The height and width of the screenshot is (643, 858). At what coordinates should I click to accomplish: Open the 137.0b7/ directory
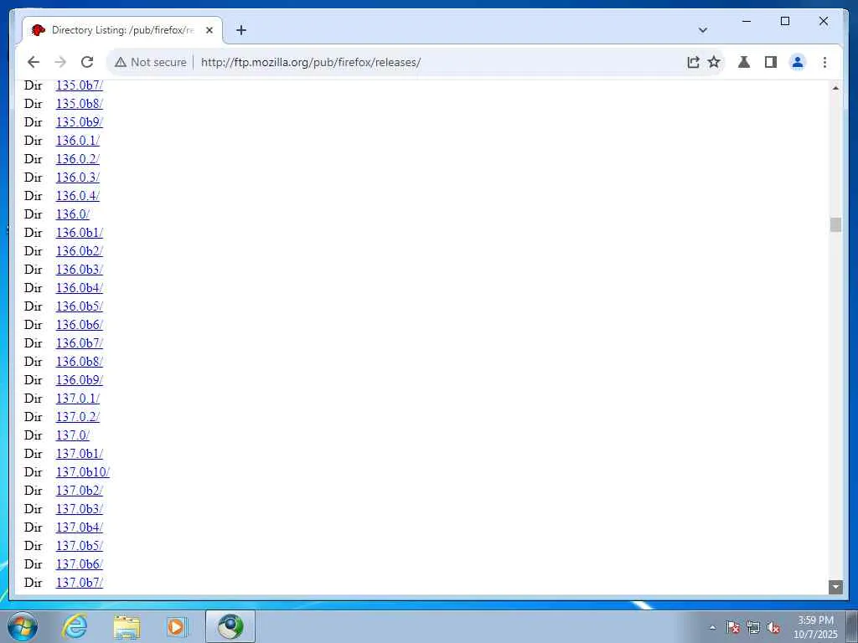point(80,583)
